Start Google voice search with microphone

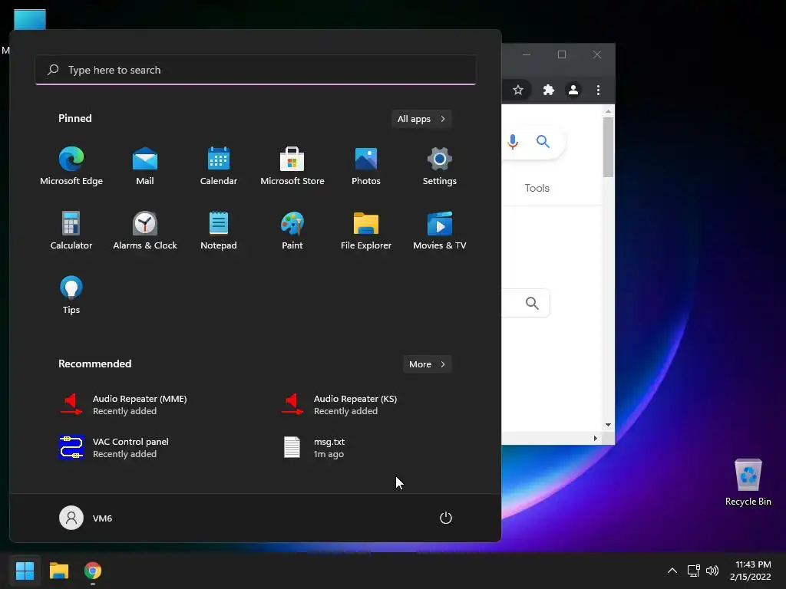(x=513, y=142)
